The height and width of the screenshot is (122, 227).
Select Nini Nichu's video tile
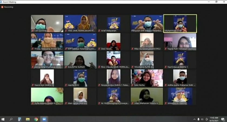click(x=147, y=78)
